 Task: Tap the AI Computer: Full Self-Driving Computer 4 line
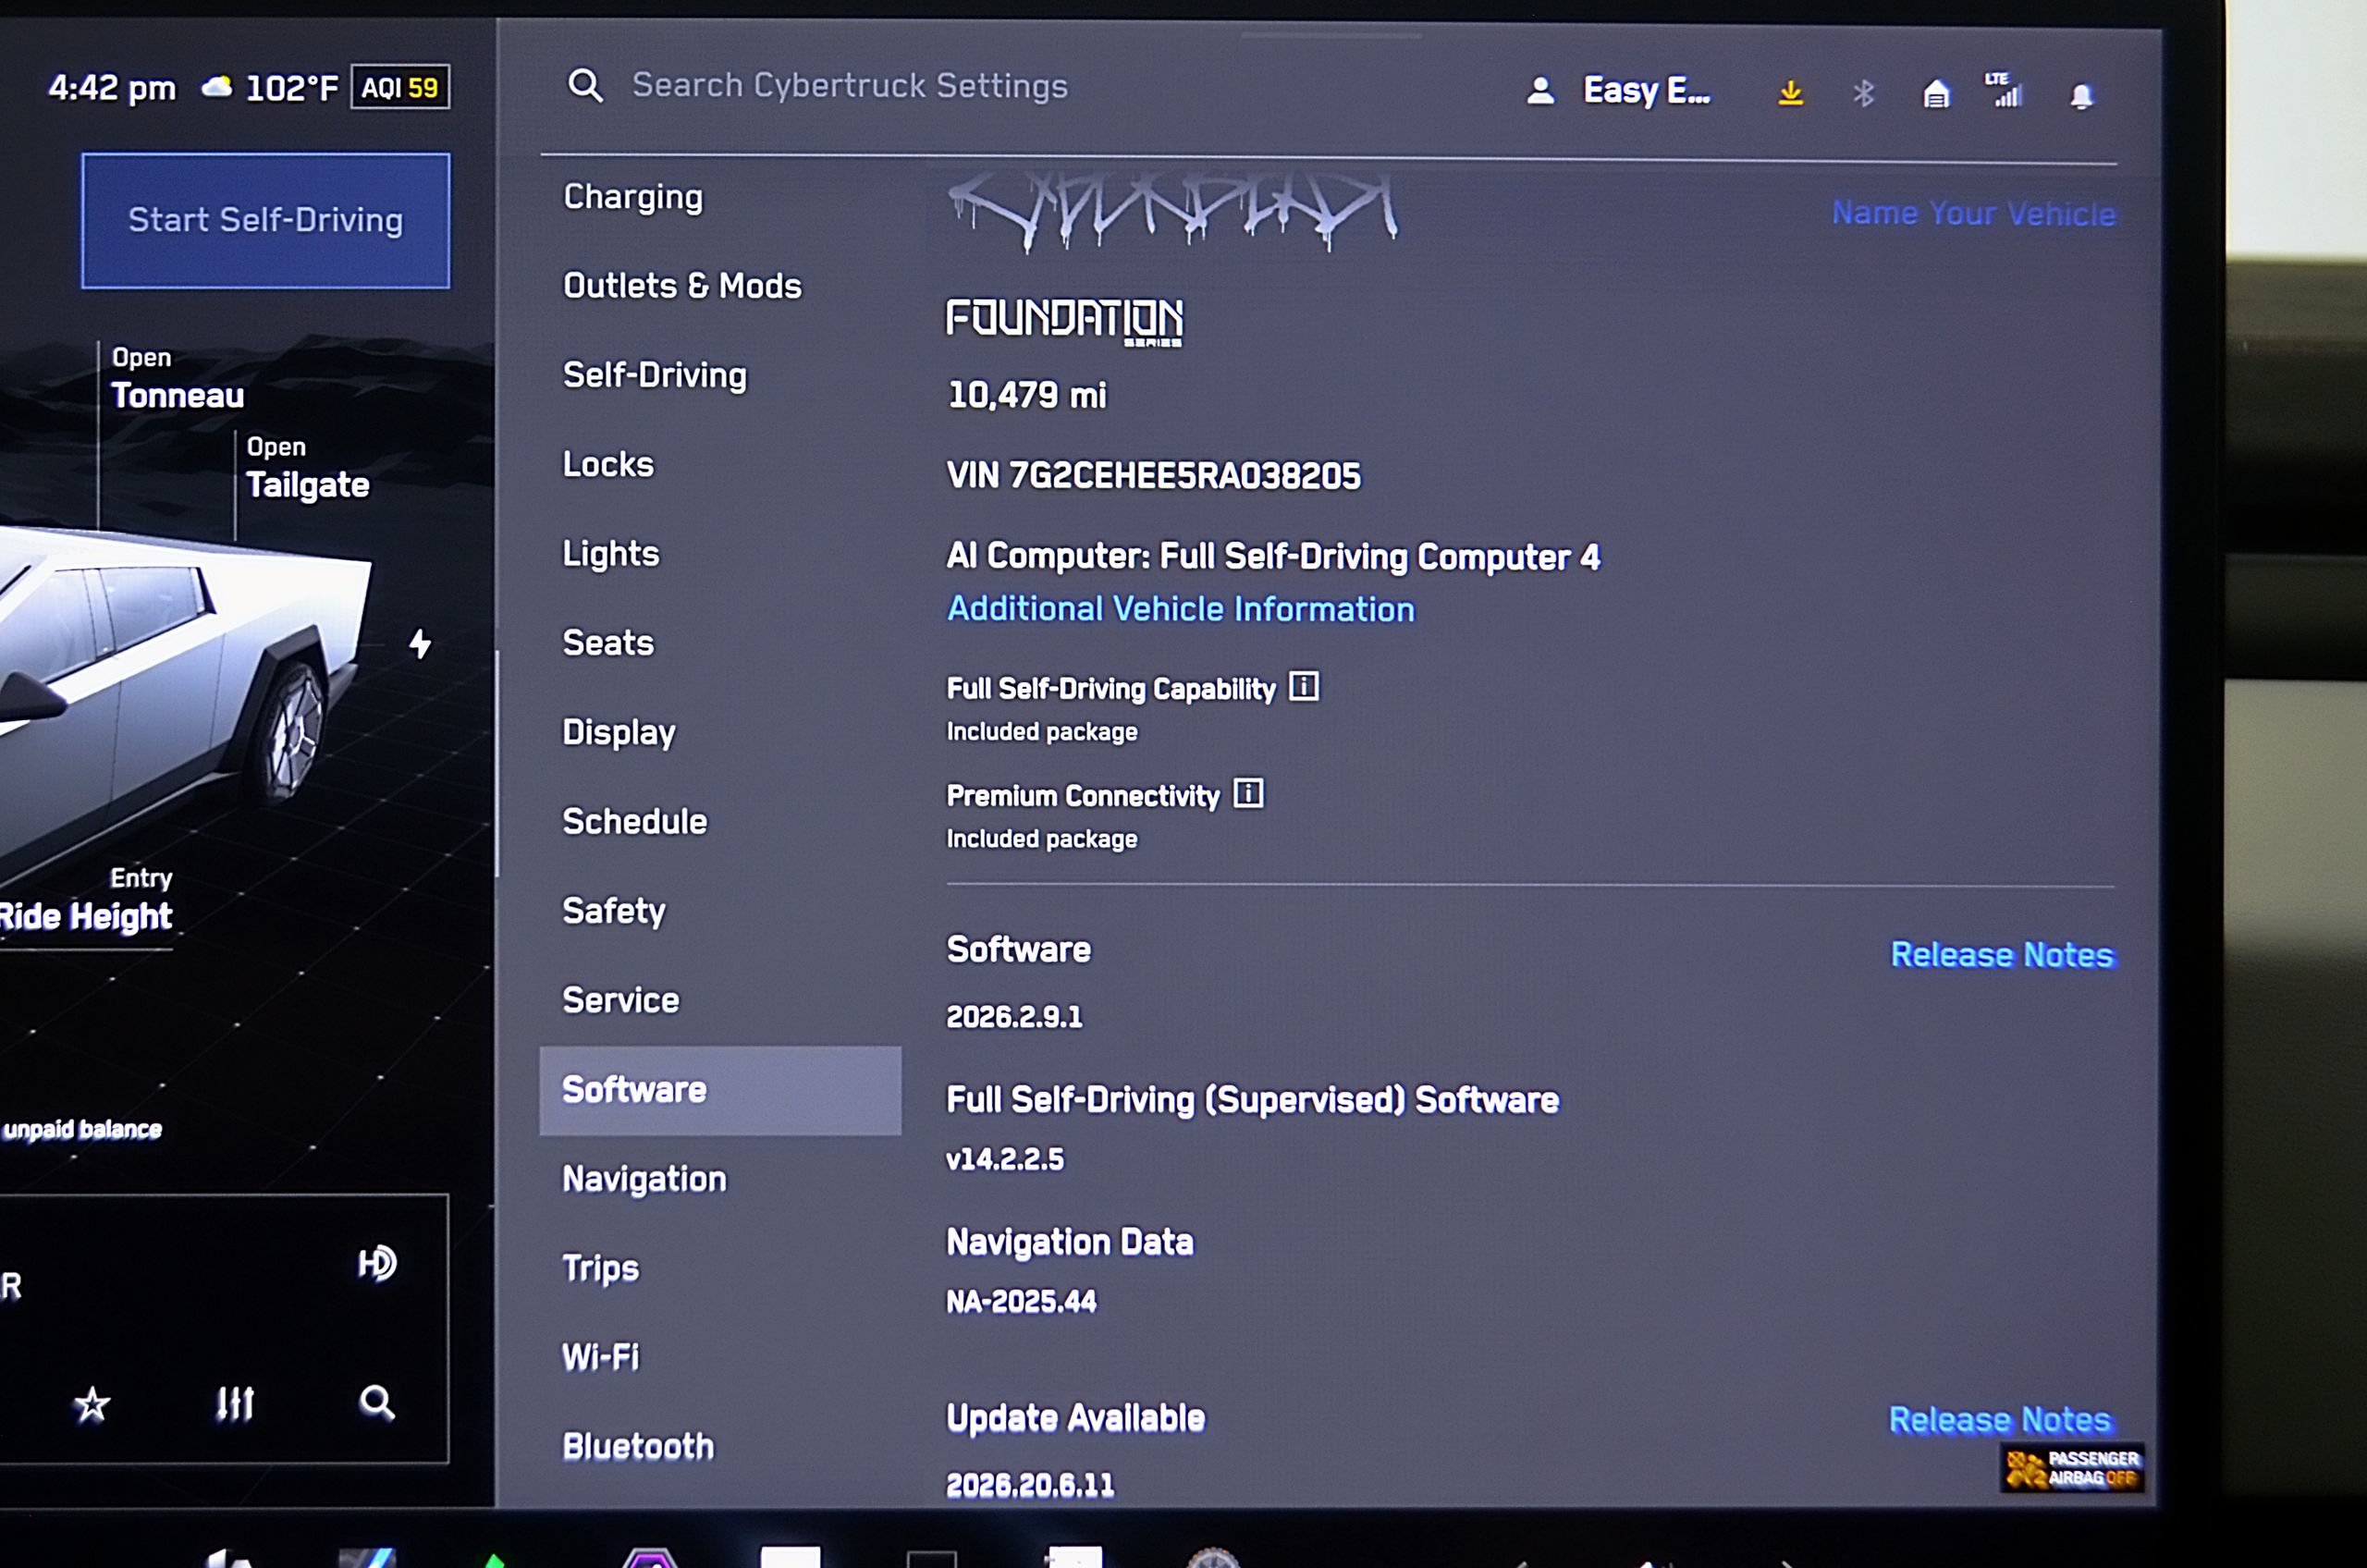pos(1273,556)
